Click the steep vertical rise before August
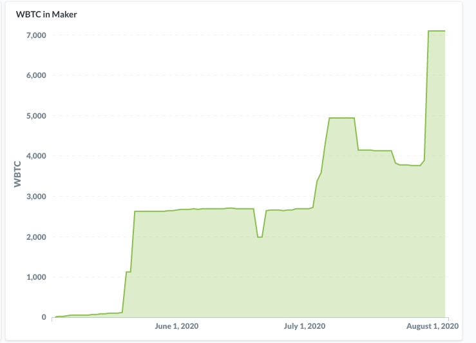 point(426,97)
